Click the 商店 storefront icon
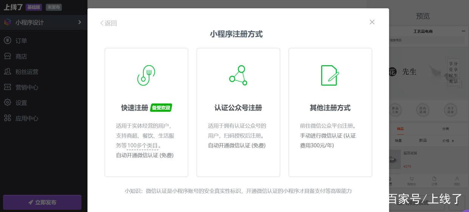The height and width of the screenshot is (212, 469). pyautogui.click(x=8, y=56)
